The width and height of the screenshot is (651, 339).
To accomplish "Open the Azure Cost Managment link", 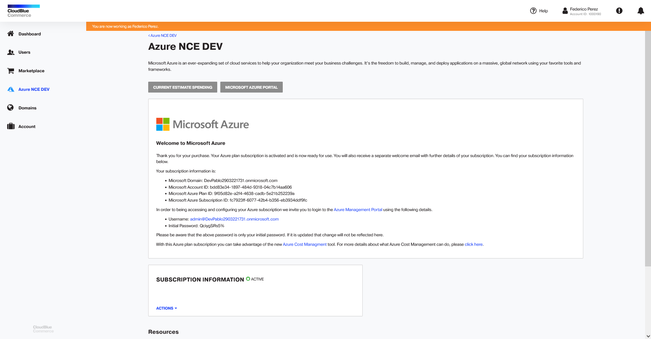I will tap(304, 244).
